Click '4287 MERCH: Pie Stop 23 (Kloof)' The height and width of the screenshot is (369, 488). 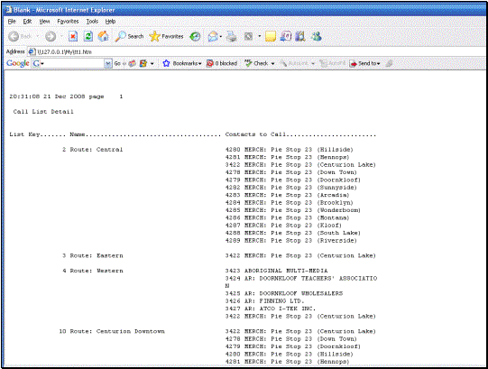pos(283,226)
